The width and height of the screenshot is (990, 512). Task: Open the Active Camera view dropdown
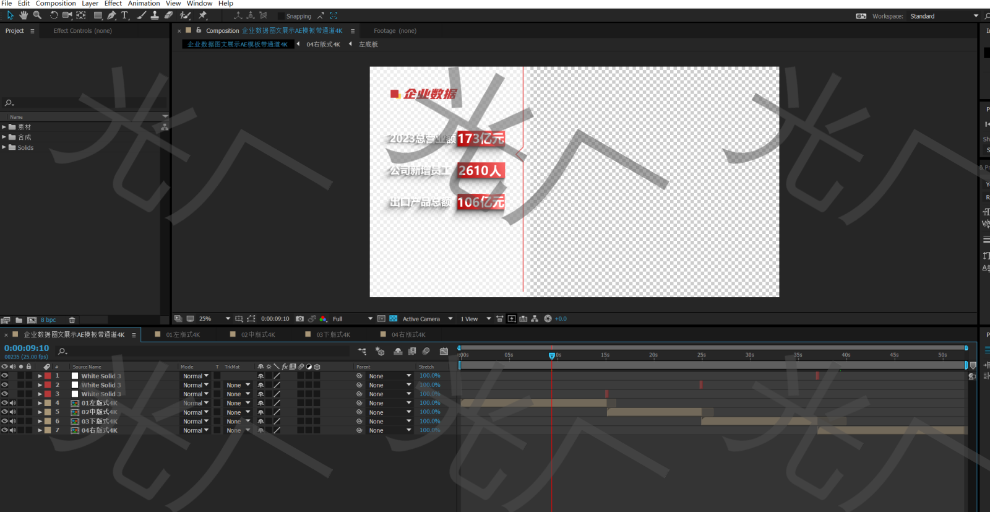pos(427,319)
